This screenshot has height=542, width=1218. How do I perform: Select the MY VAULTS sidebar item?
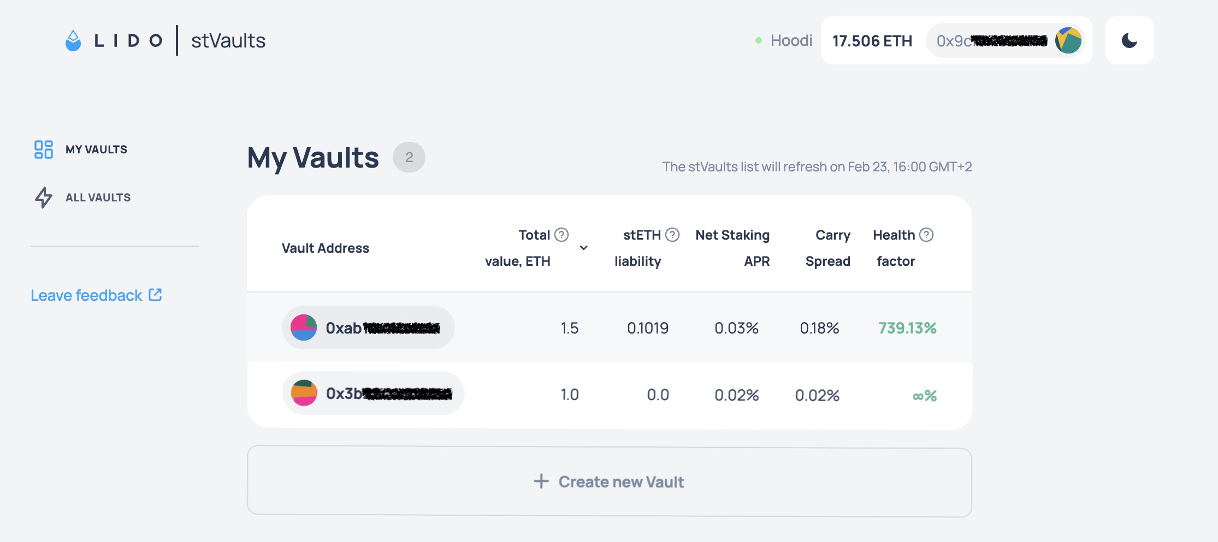point(96,150)
